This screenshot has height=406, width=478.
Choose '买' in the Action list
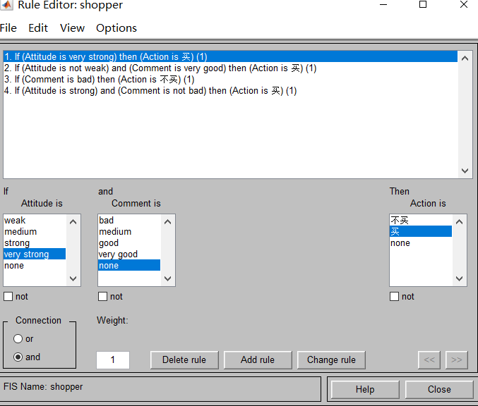coord(421,231)
